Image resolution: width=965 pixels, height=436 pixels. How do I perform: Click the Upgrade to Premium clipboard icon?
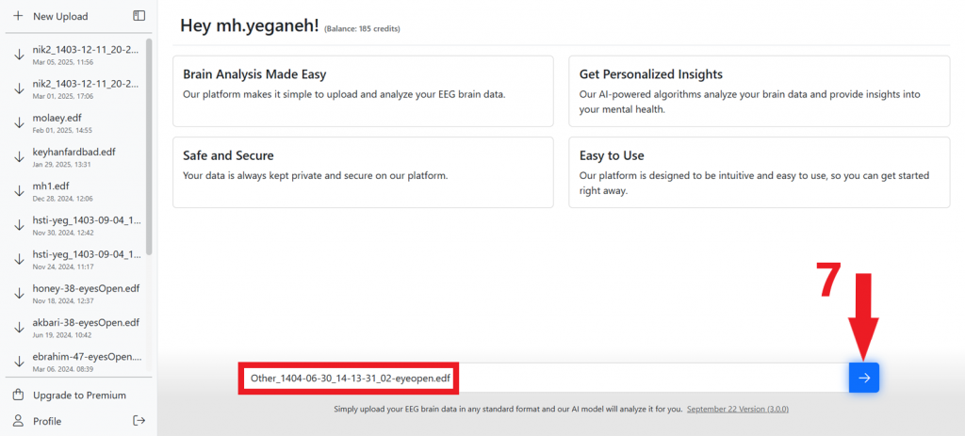[x=18, y=396]
